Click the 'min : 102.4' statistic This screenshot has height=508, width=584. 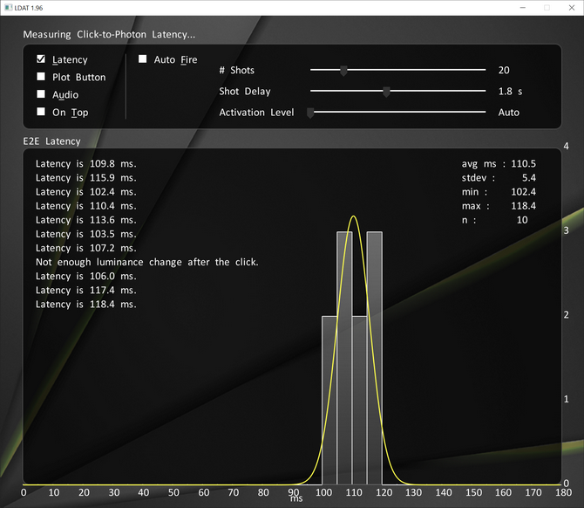pos(499,192)
